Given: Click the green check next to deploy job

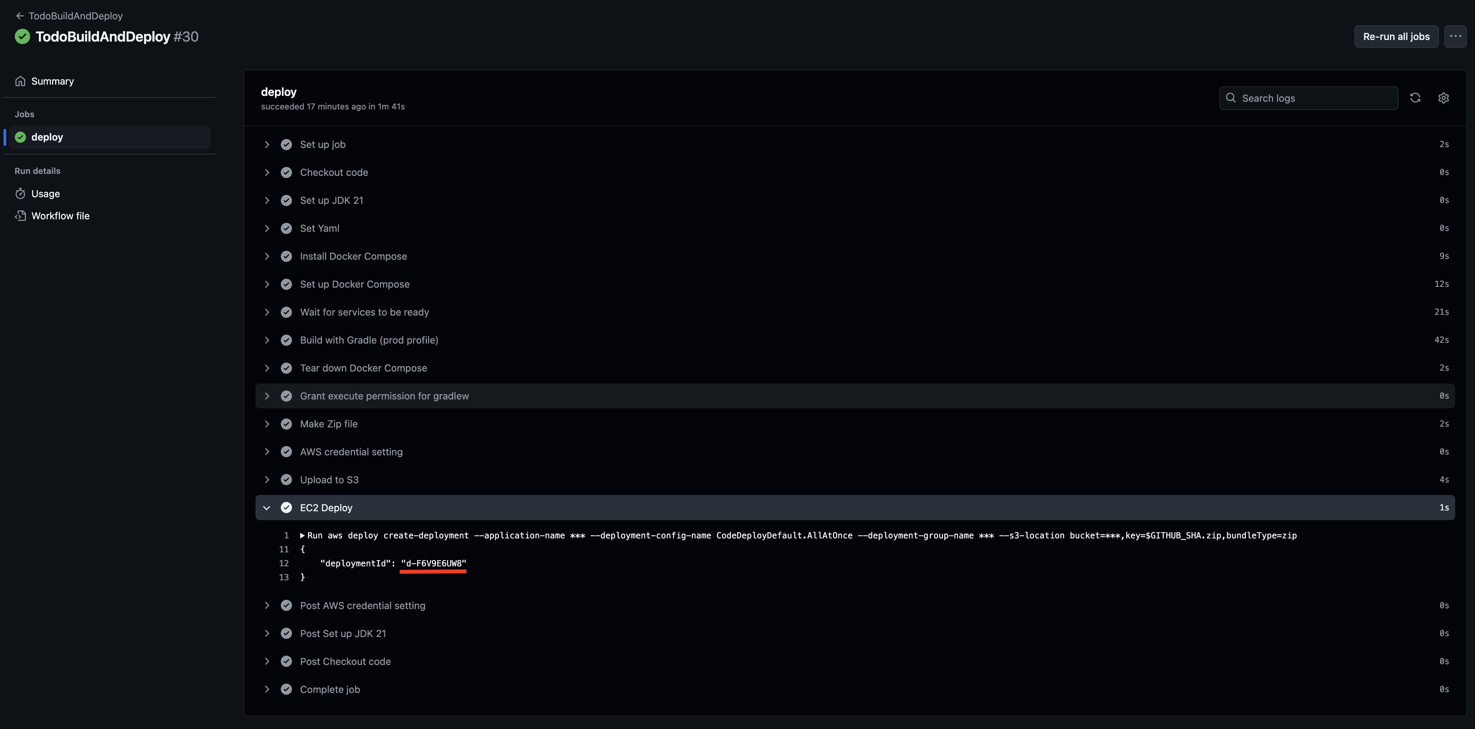Looking at the screenshot, I should pyautogui.click(x=21, y=137).
